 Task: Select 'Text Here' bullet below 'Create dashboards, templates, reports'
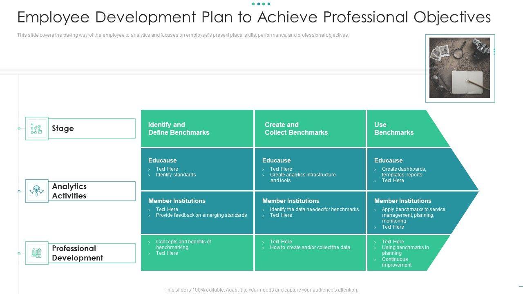[x=393, y=180]
